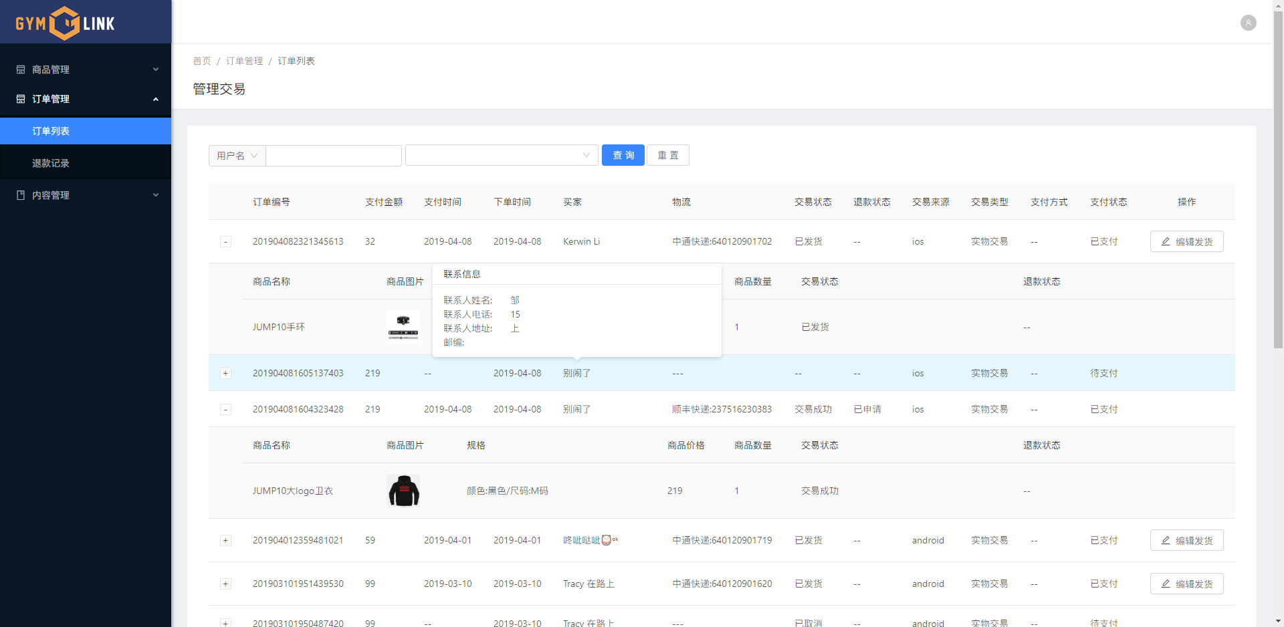The height and width of the screenshot is (627, 1284).
Task: Collapse order 201904082321345613 row
Action: pos(225,242)
